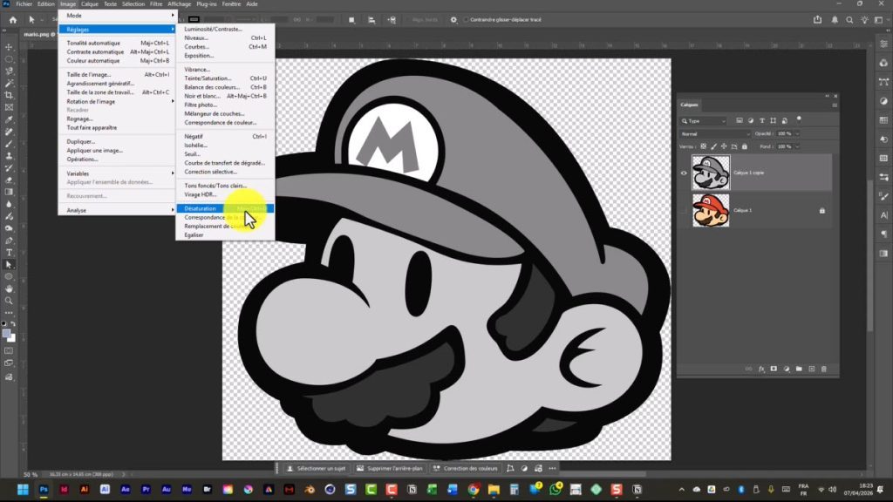
Task: Click the trash icon in Calques panel
Action: coord(825,369)
